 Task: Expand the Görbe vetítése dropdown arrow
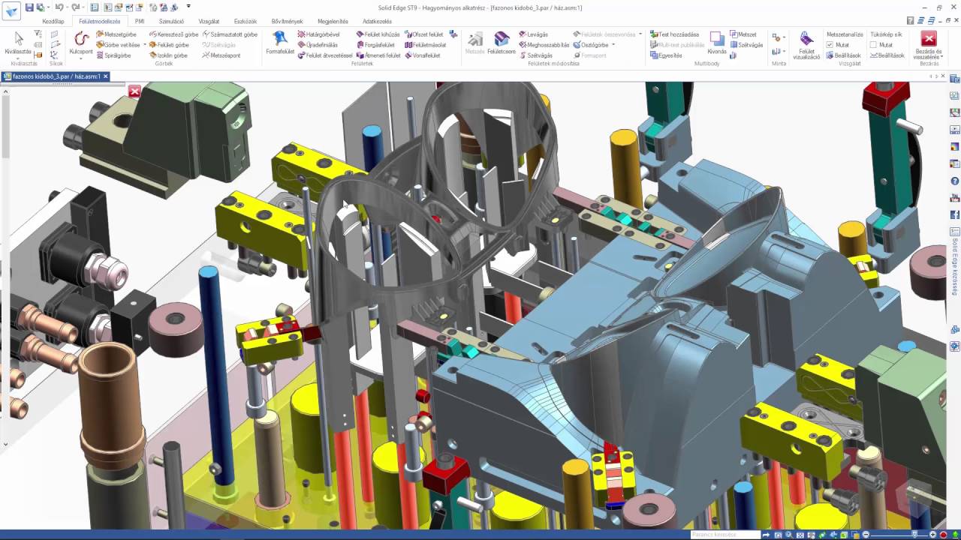pos(145,45)
